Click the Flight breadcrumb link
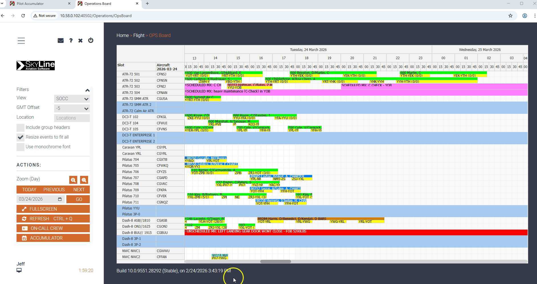This screenshot has height=284, width=537. (139, 35)
